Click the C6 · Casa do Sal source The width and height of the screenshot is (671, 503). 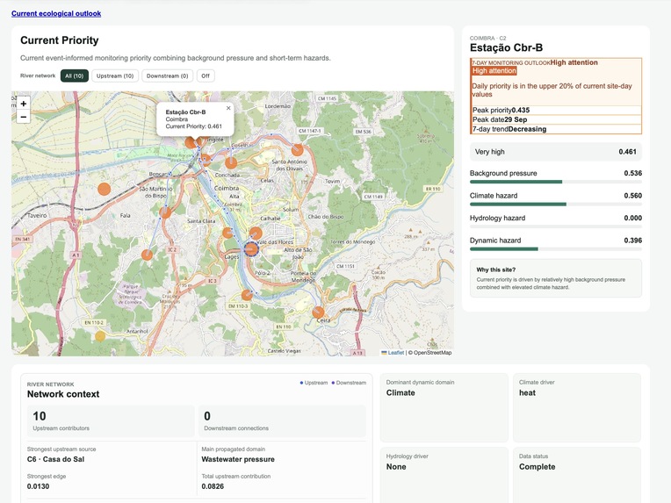click(55, 459)
